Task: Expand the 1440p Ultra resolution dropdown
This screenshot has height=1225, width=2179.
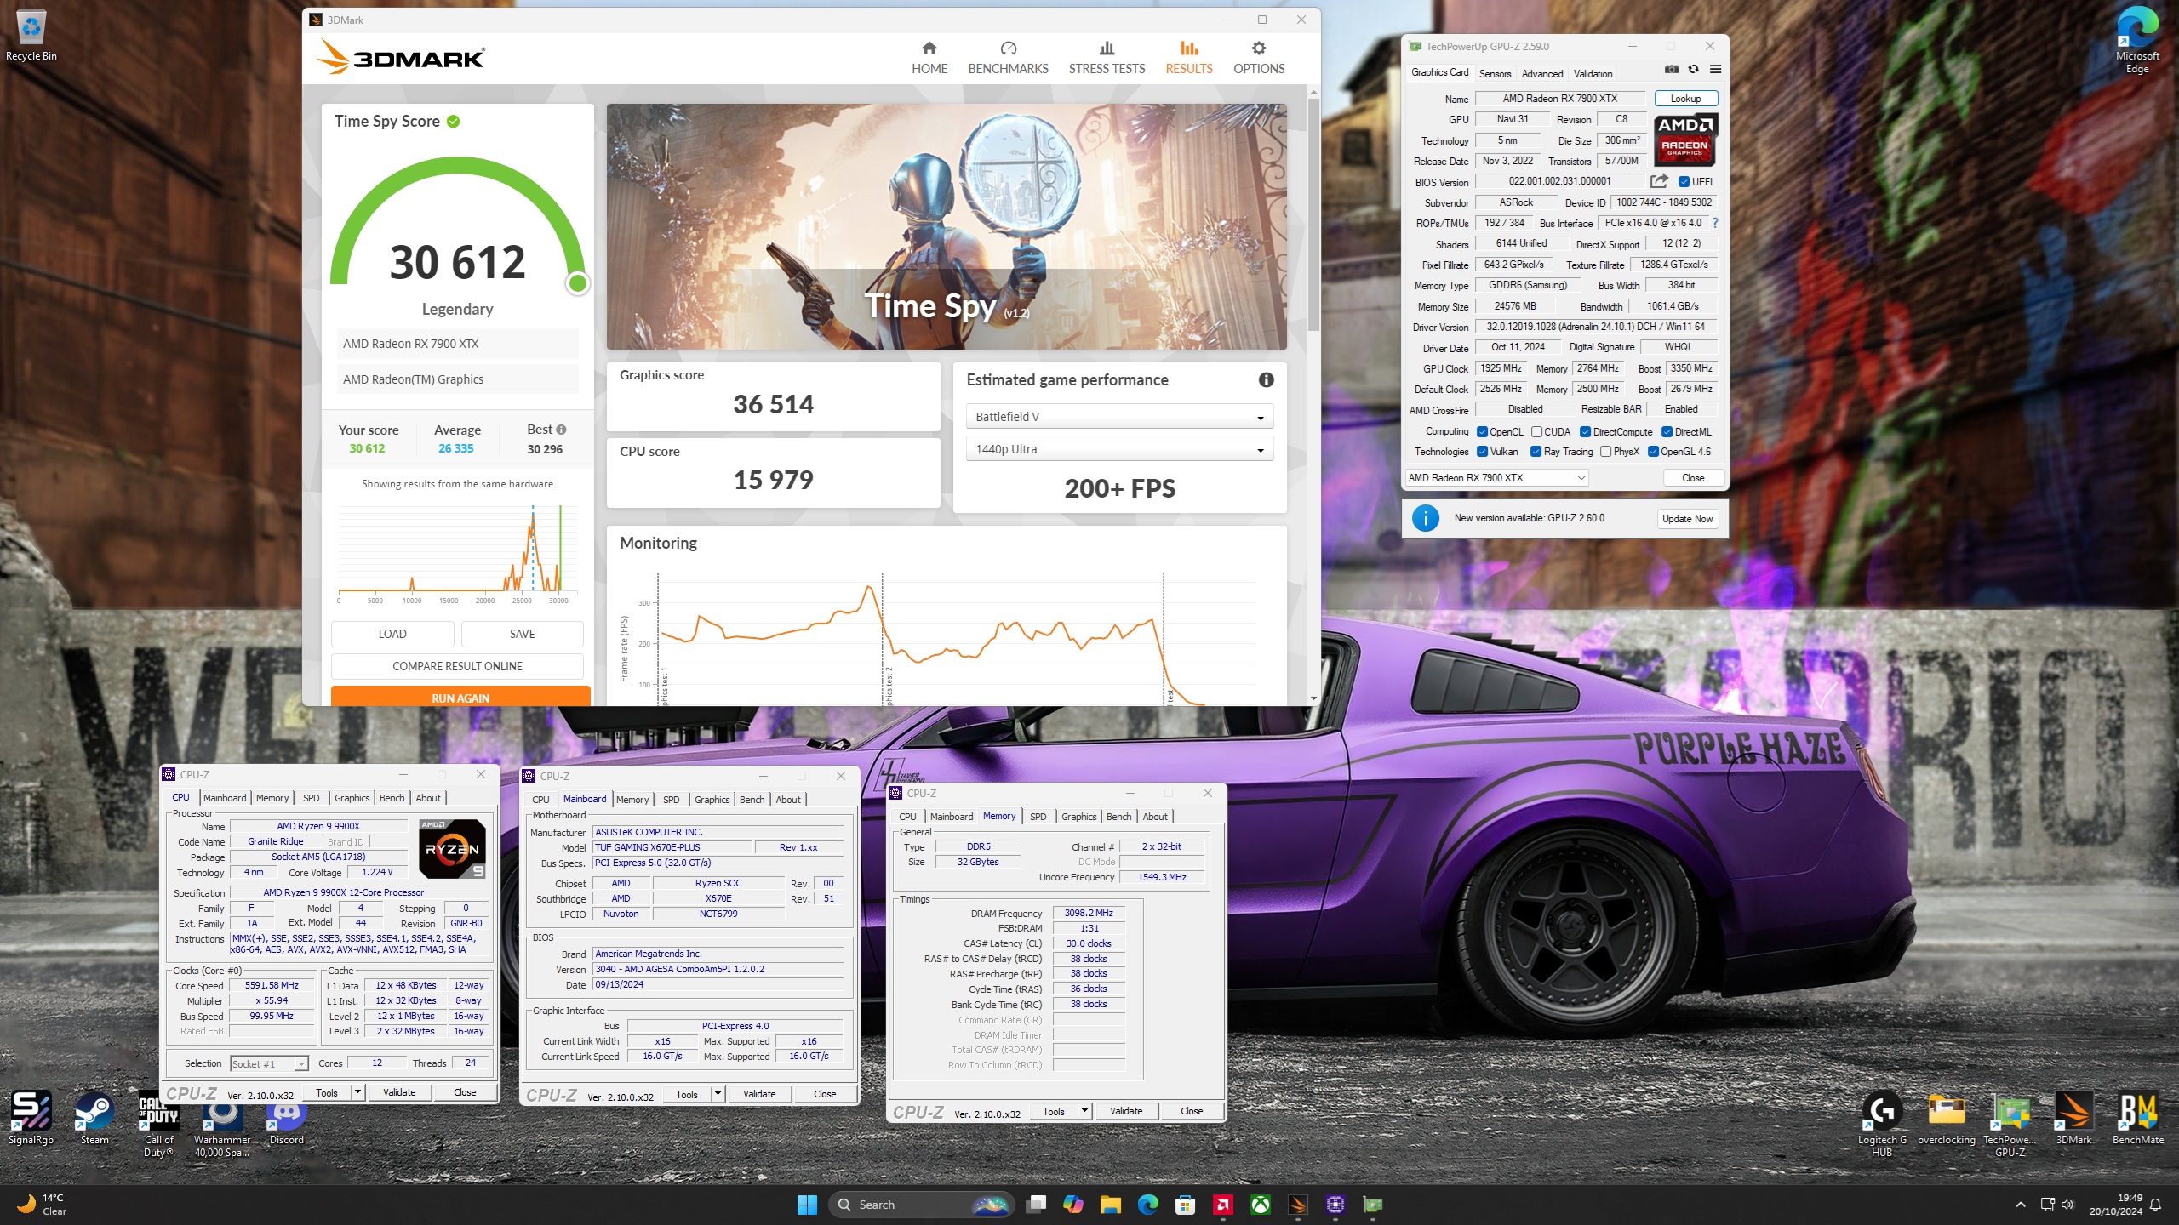Action: pyautogui.click(x=1119, y=449)
